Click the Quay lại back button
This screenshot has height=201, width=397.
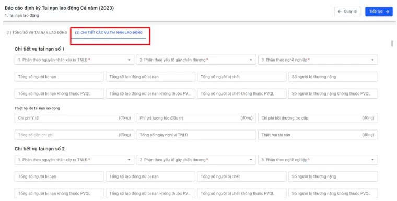point(347,11)
